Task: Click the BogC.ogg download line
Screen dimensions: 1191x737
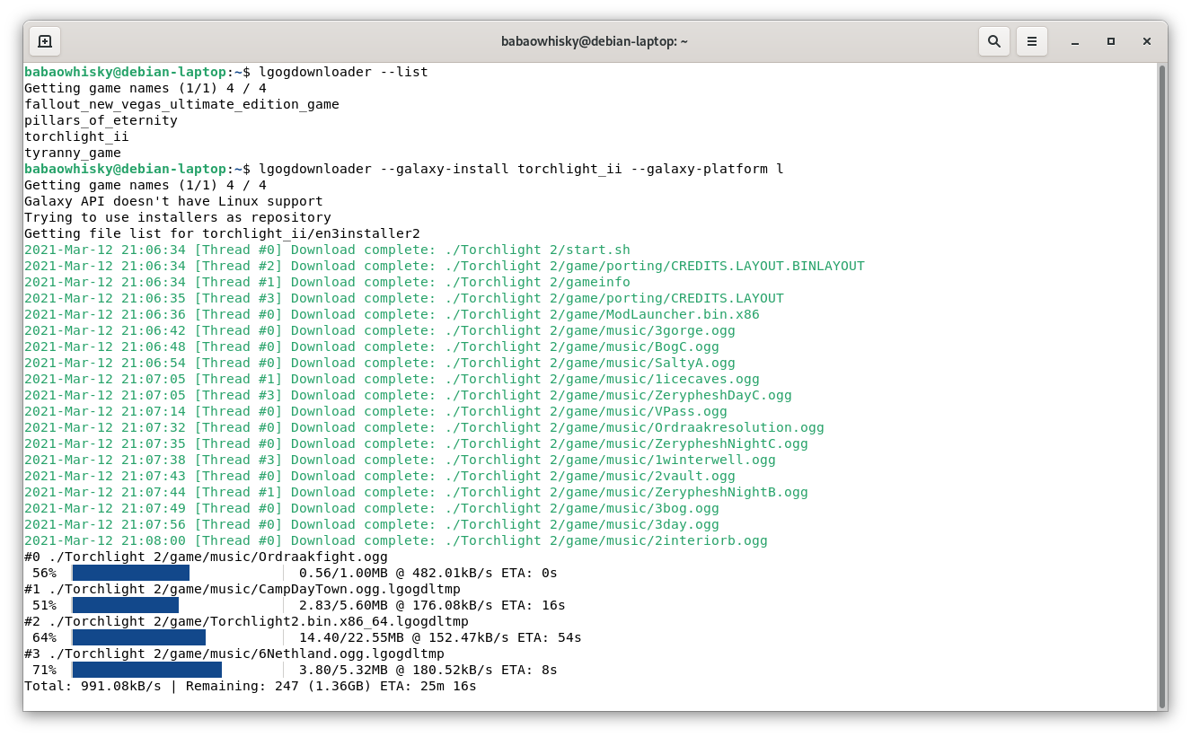Action: point(372,347)
